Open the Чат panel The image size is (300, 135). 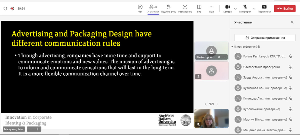click(x=140, y=8)
